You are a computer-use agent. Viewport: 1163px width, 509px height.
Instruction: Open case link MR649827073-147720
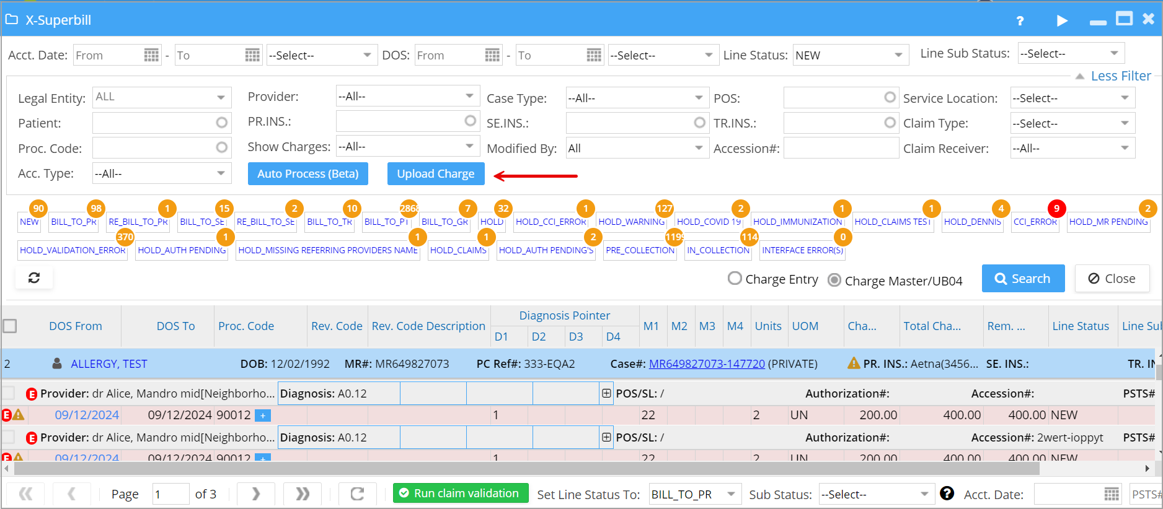click(x=707, y=364)
